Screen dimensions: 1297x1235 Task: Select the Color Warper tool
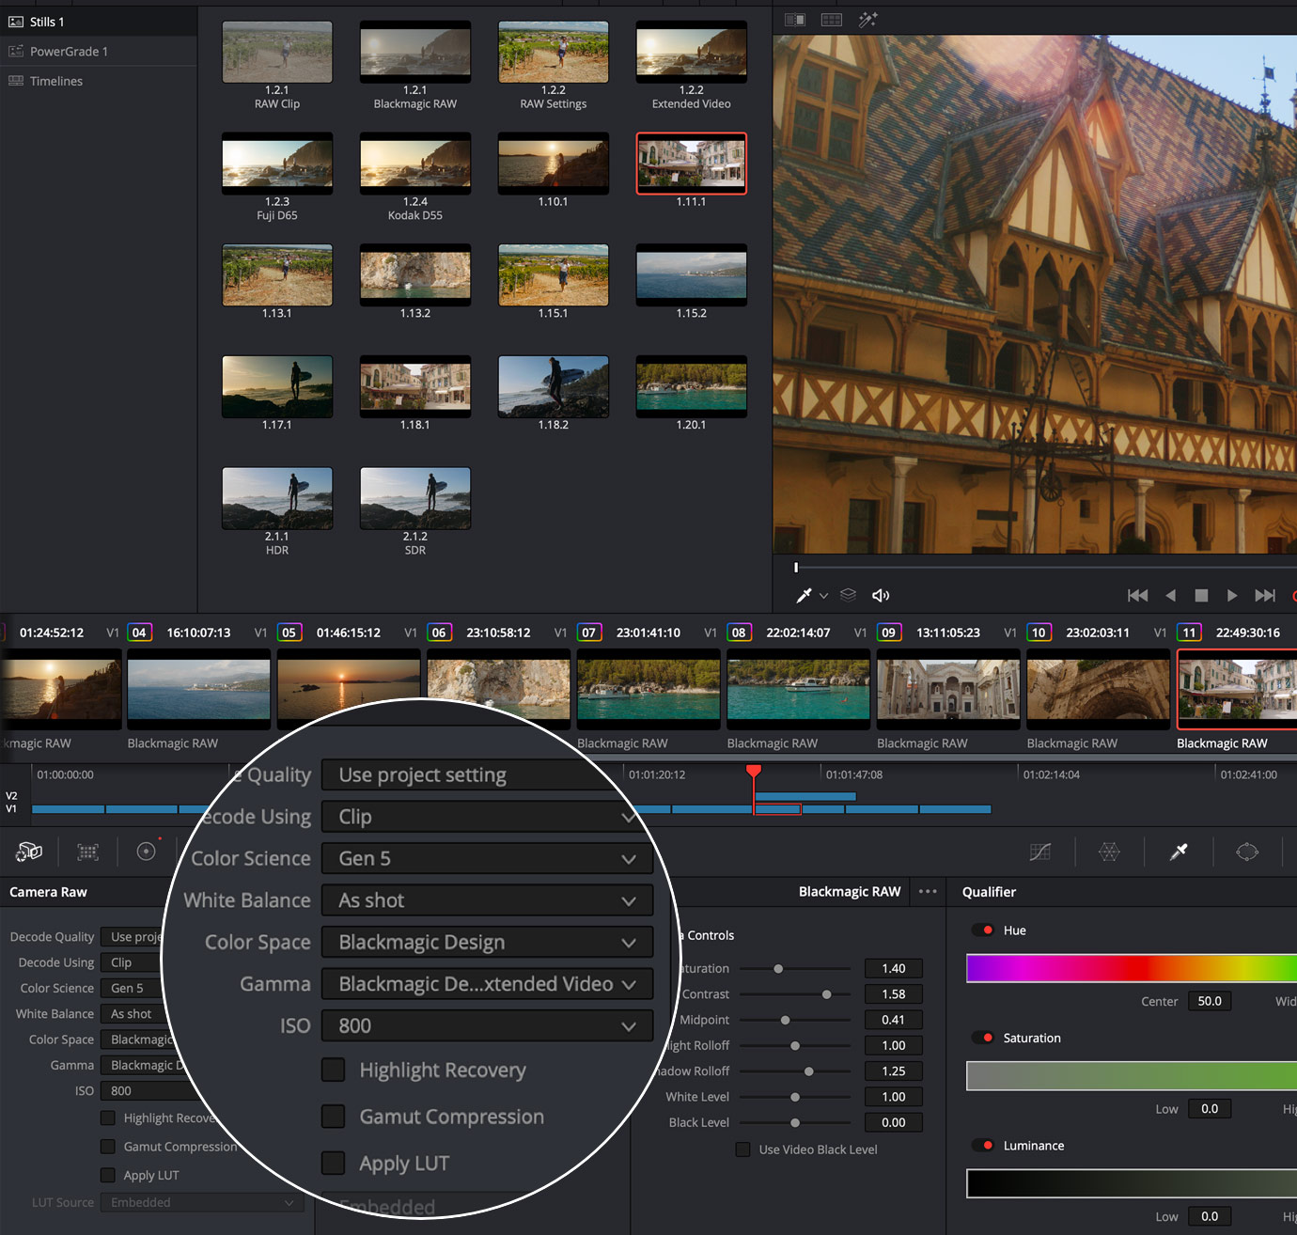1110,852
